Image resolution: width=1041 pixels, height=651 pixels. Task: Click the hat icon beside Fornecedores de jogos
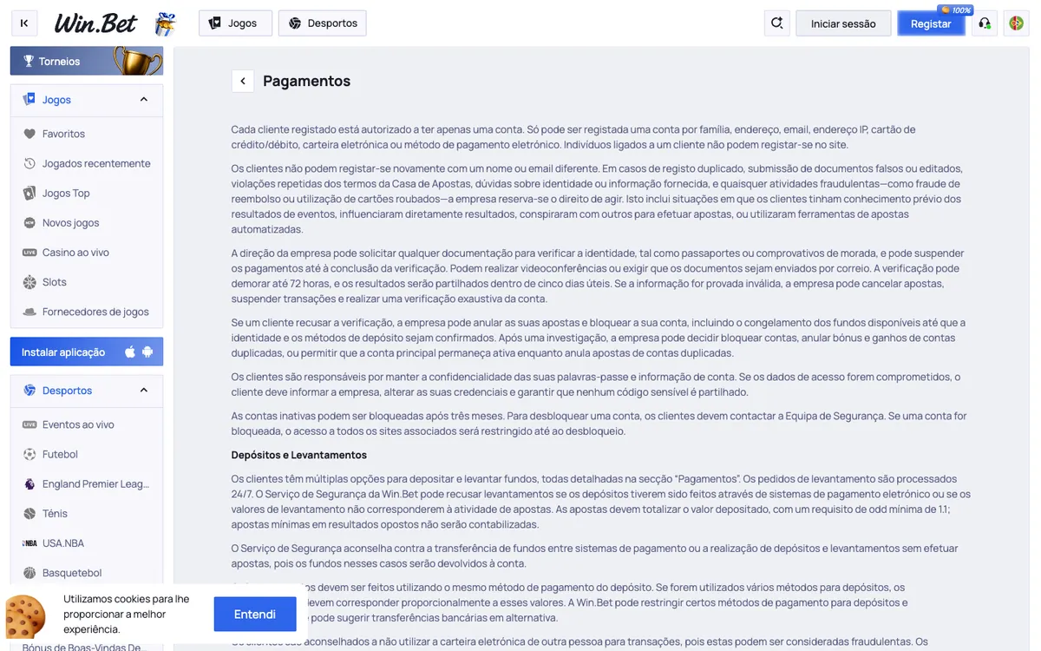tap(29, 312)
